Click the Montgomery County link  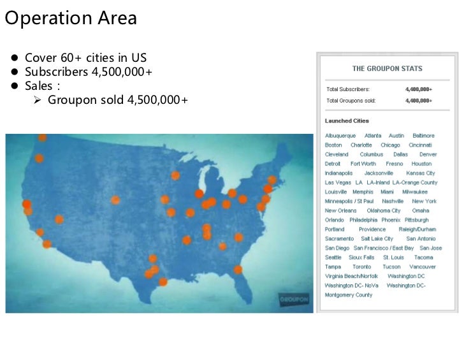pyautogui.click(x=349, y=295)
